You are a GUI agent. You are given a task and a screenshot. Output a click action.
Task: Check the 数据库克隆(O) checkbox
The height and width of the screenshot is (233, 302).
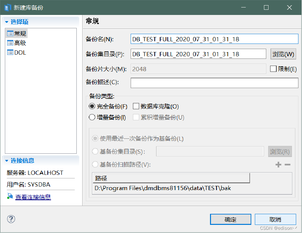(x=136, y=106)
